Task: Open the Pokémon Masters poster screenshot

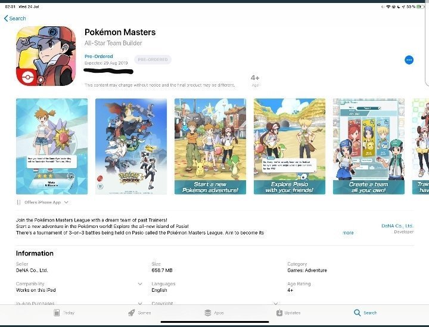Action: point(131,146)
